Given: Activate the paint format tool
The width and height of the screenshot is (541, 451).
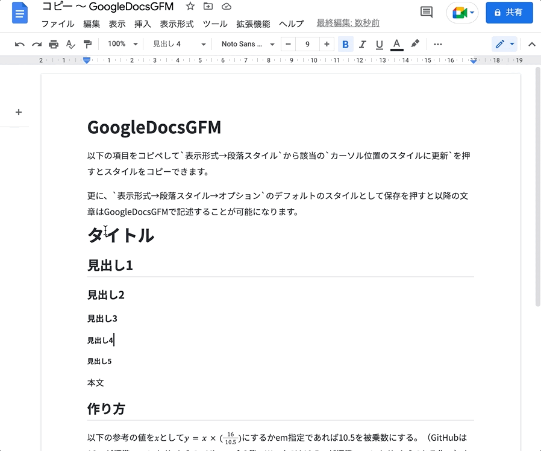Looking at the screenshot, I should 87,44.
